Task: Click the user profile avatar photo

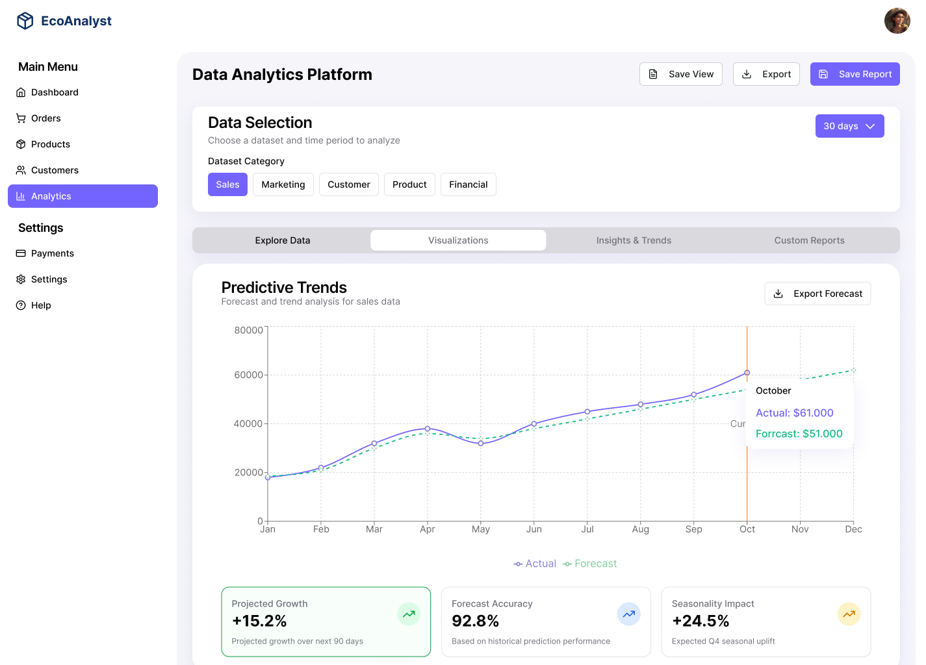Action: 897,20
